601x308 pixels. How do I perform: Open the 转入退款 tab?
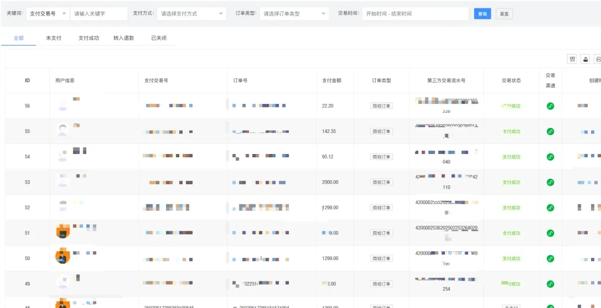(124, 38)
